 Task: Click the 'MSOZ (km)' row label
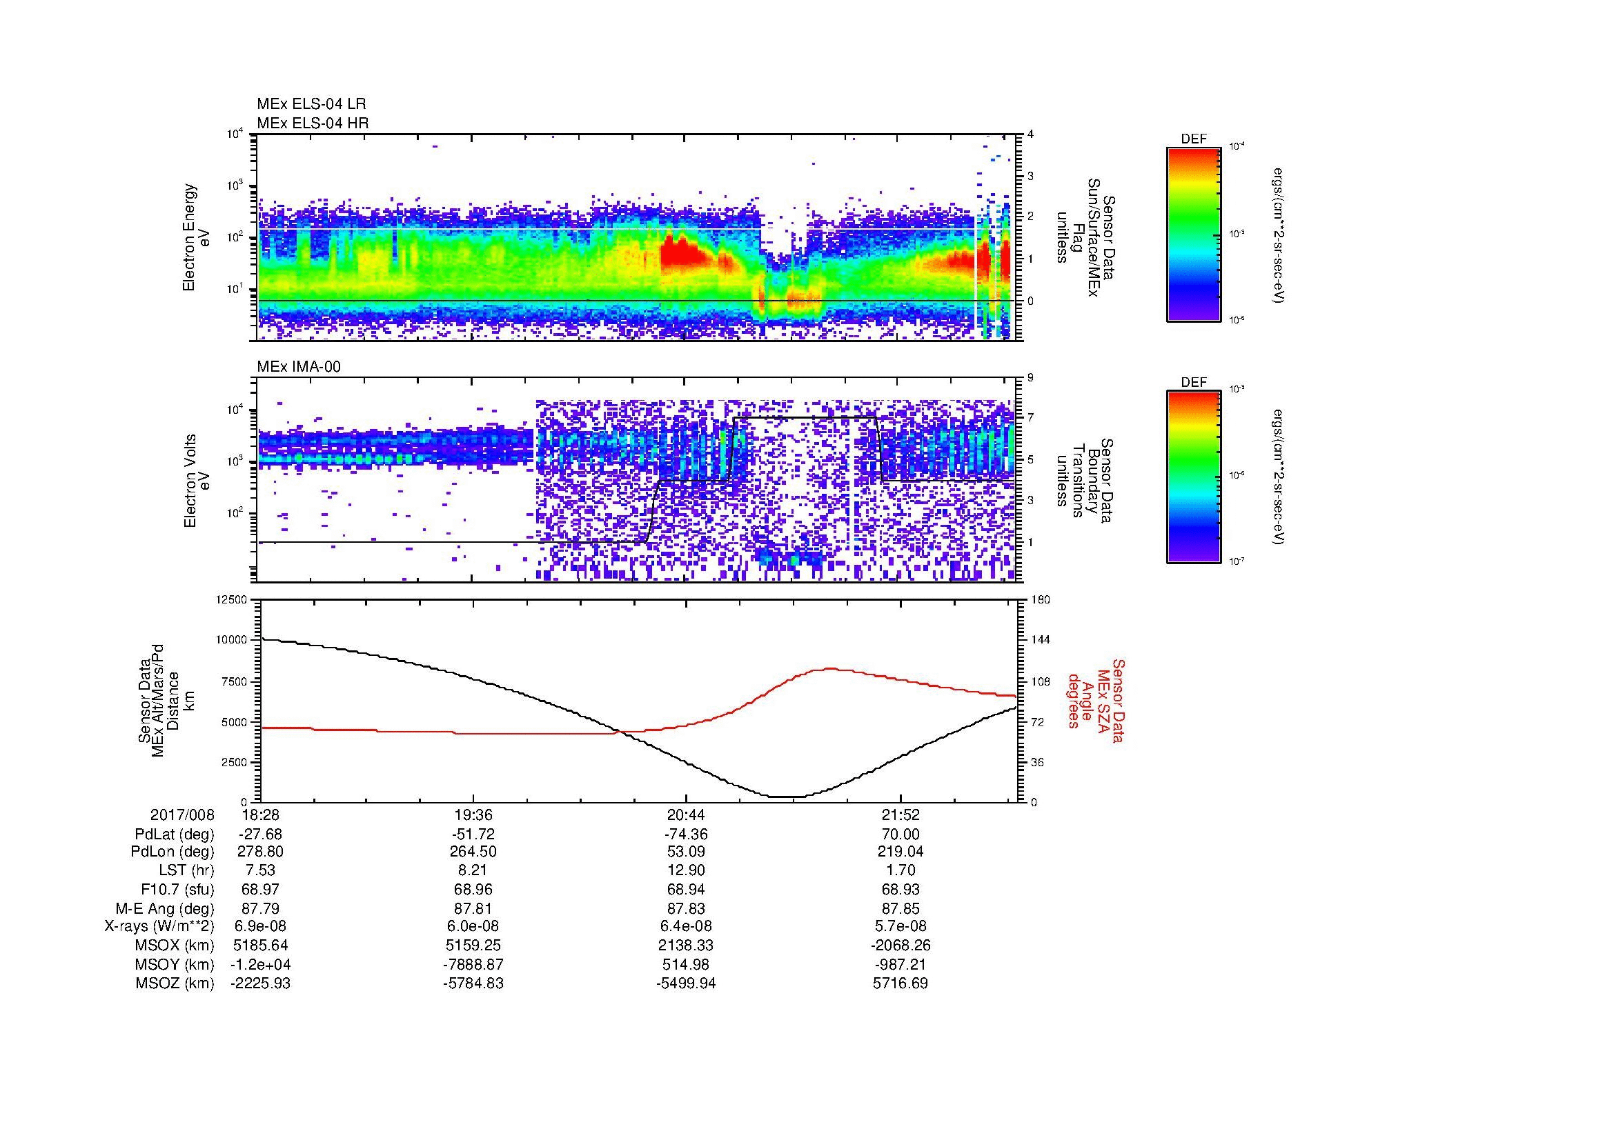tap(175, 984)
